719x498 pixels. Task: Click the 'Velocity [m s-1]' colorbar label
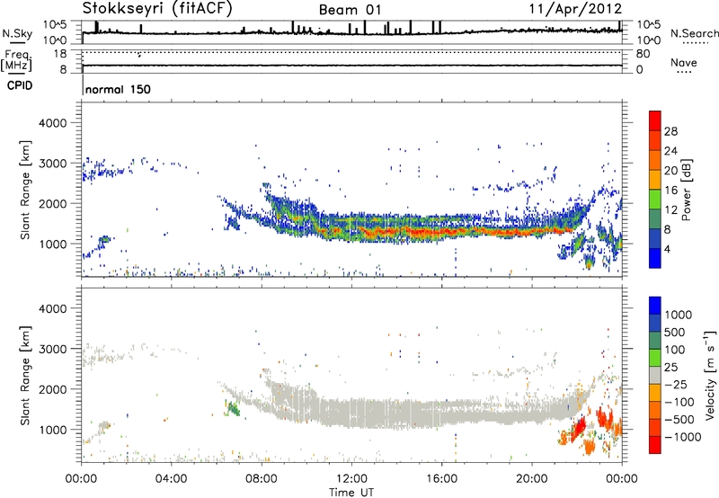(x=710, y=375)
